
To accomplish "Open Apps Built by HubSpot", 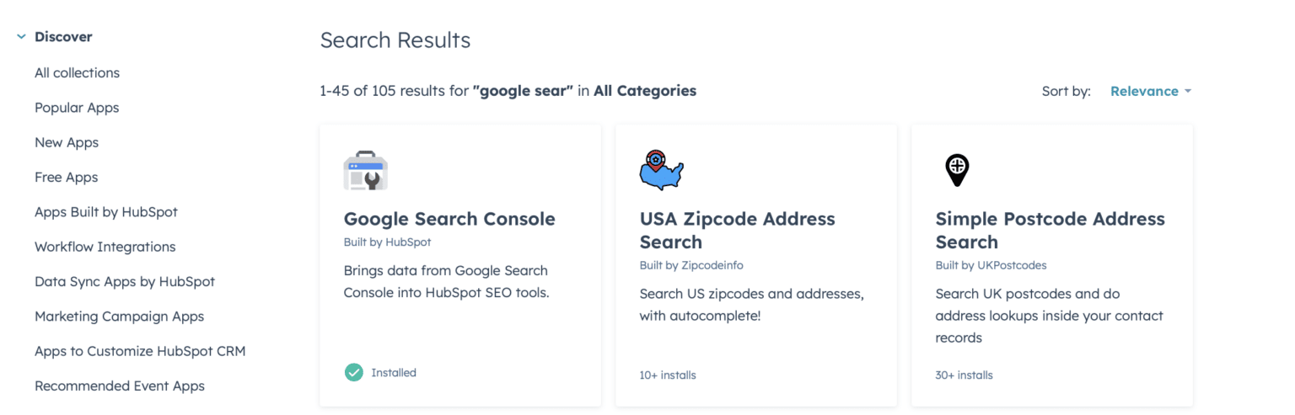I will [106, 212].
